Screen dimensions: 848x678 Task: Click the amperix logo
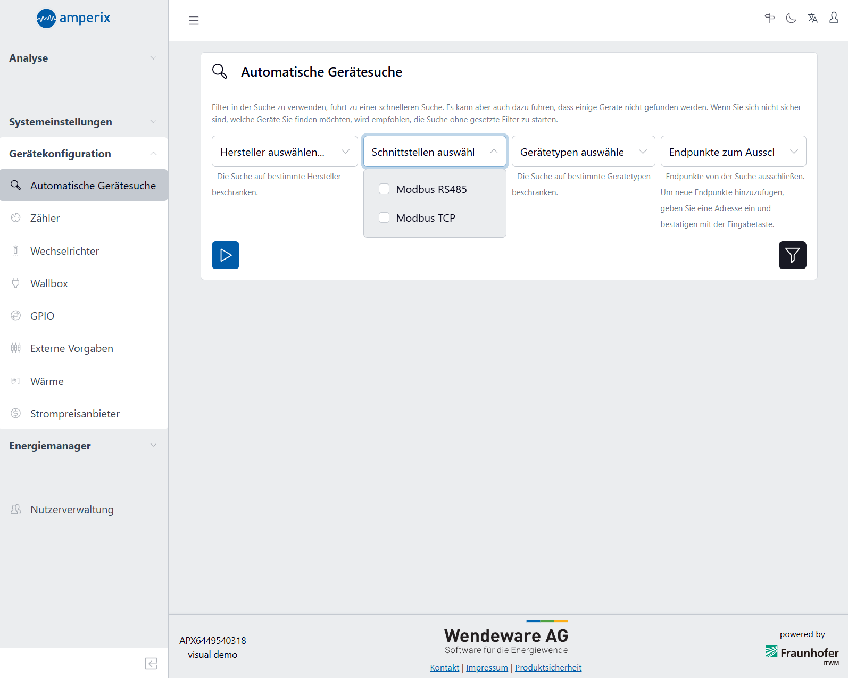[x=73, y=18]
